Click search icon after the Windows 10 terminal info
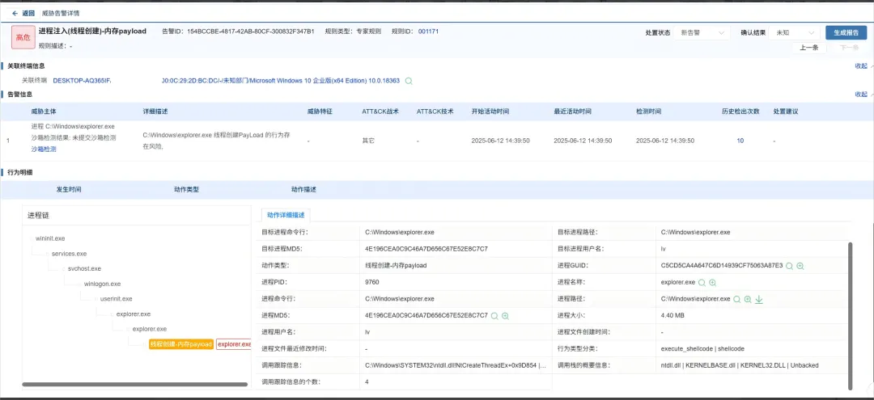The image size is (874, 400). (x=409, y=81)
